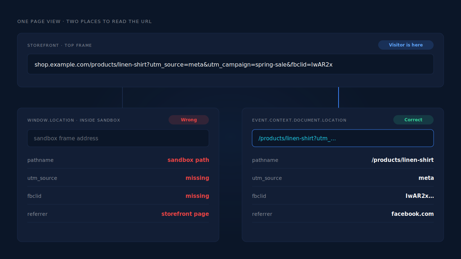Click 'missing' in the sandbox utm_source row
Viewport: 461px width, 259px height.
point(197,178)
